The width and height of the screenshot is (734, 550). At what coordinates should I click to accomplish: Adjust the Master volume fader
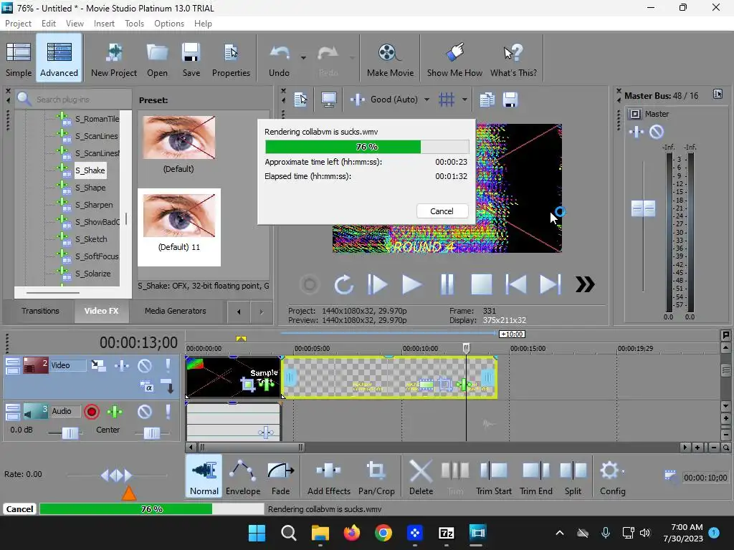[643, 208]
